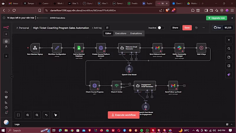236x133 pixels.
Task: Switch to the Executions tab
Action: click(x=121, y=33)
